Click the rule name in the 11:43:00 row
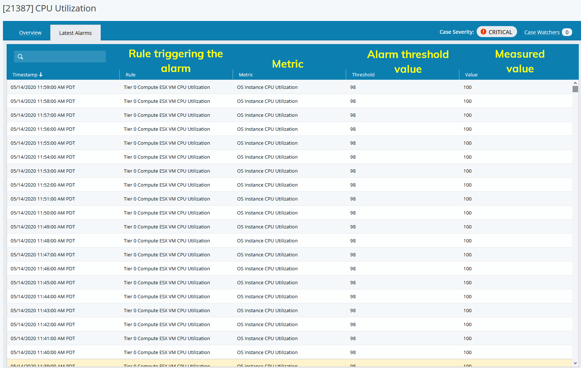 167,311
